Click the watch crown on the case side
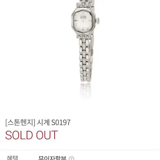160x160 pixels. (98, 20)
